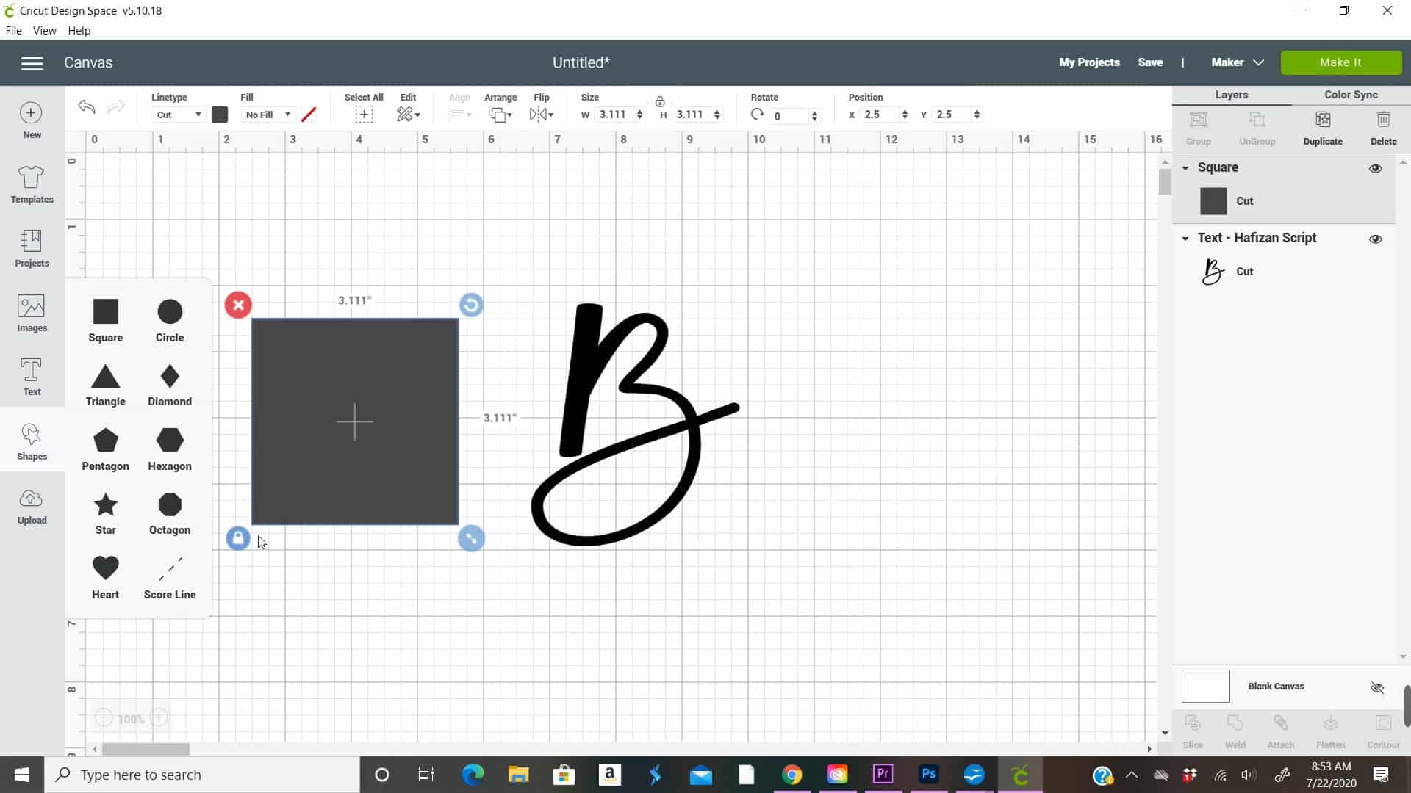This screenshot has width=1411, height=793.
Task: Click the rotate handle on square
Action: [x=471, y=305]
